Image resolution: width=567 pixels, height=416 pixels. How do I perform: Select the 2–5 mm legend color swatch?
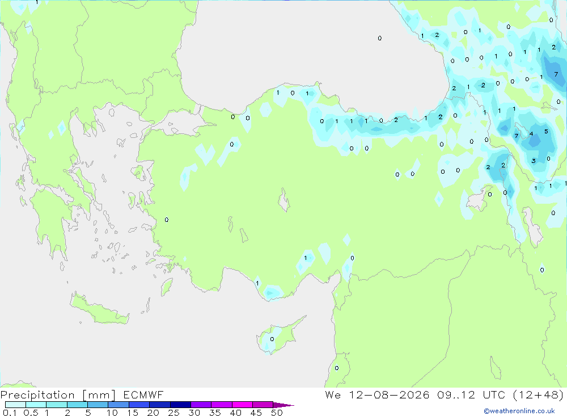coord(77,405)
